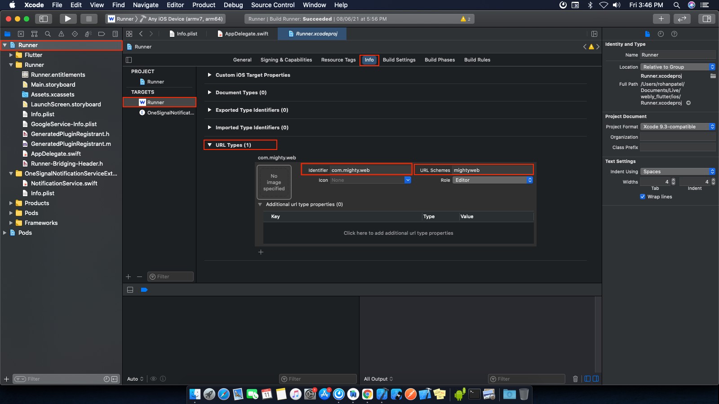This screenshot has width=719, height=404.
Task: Show the File inspector
Action: [647, 34]
